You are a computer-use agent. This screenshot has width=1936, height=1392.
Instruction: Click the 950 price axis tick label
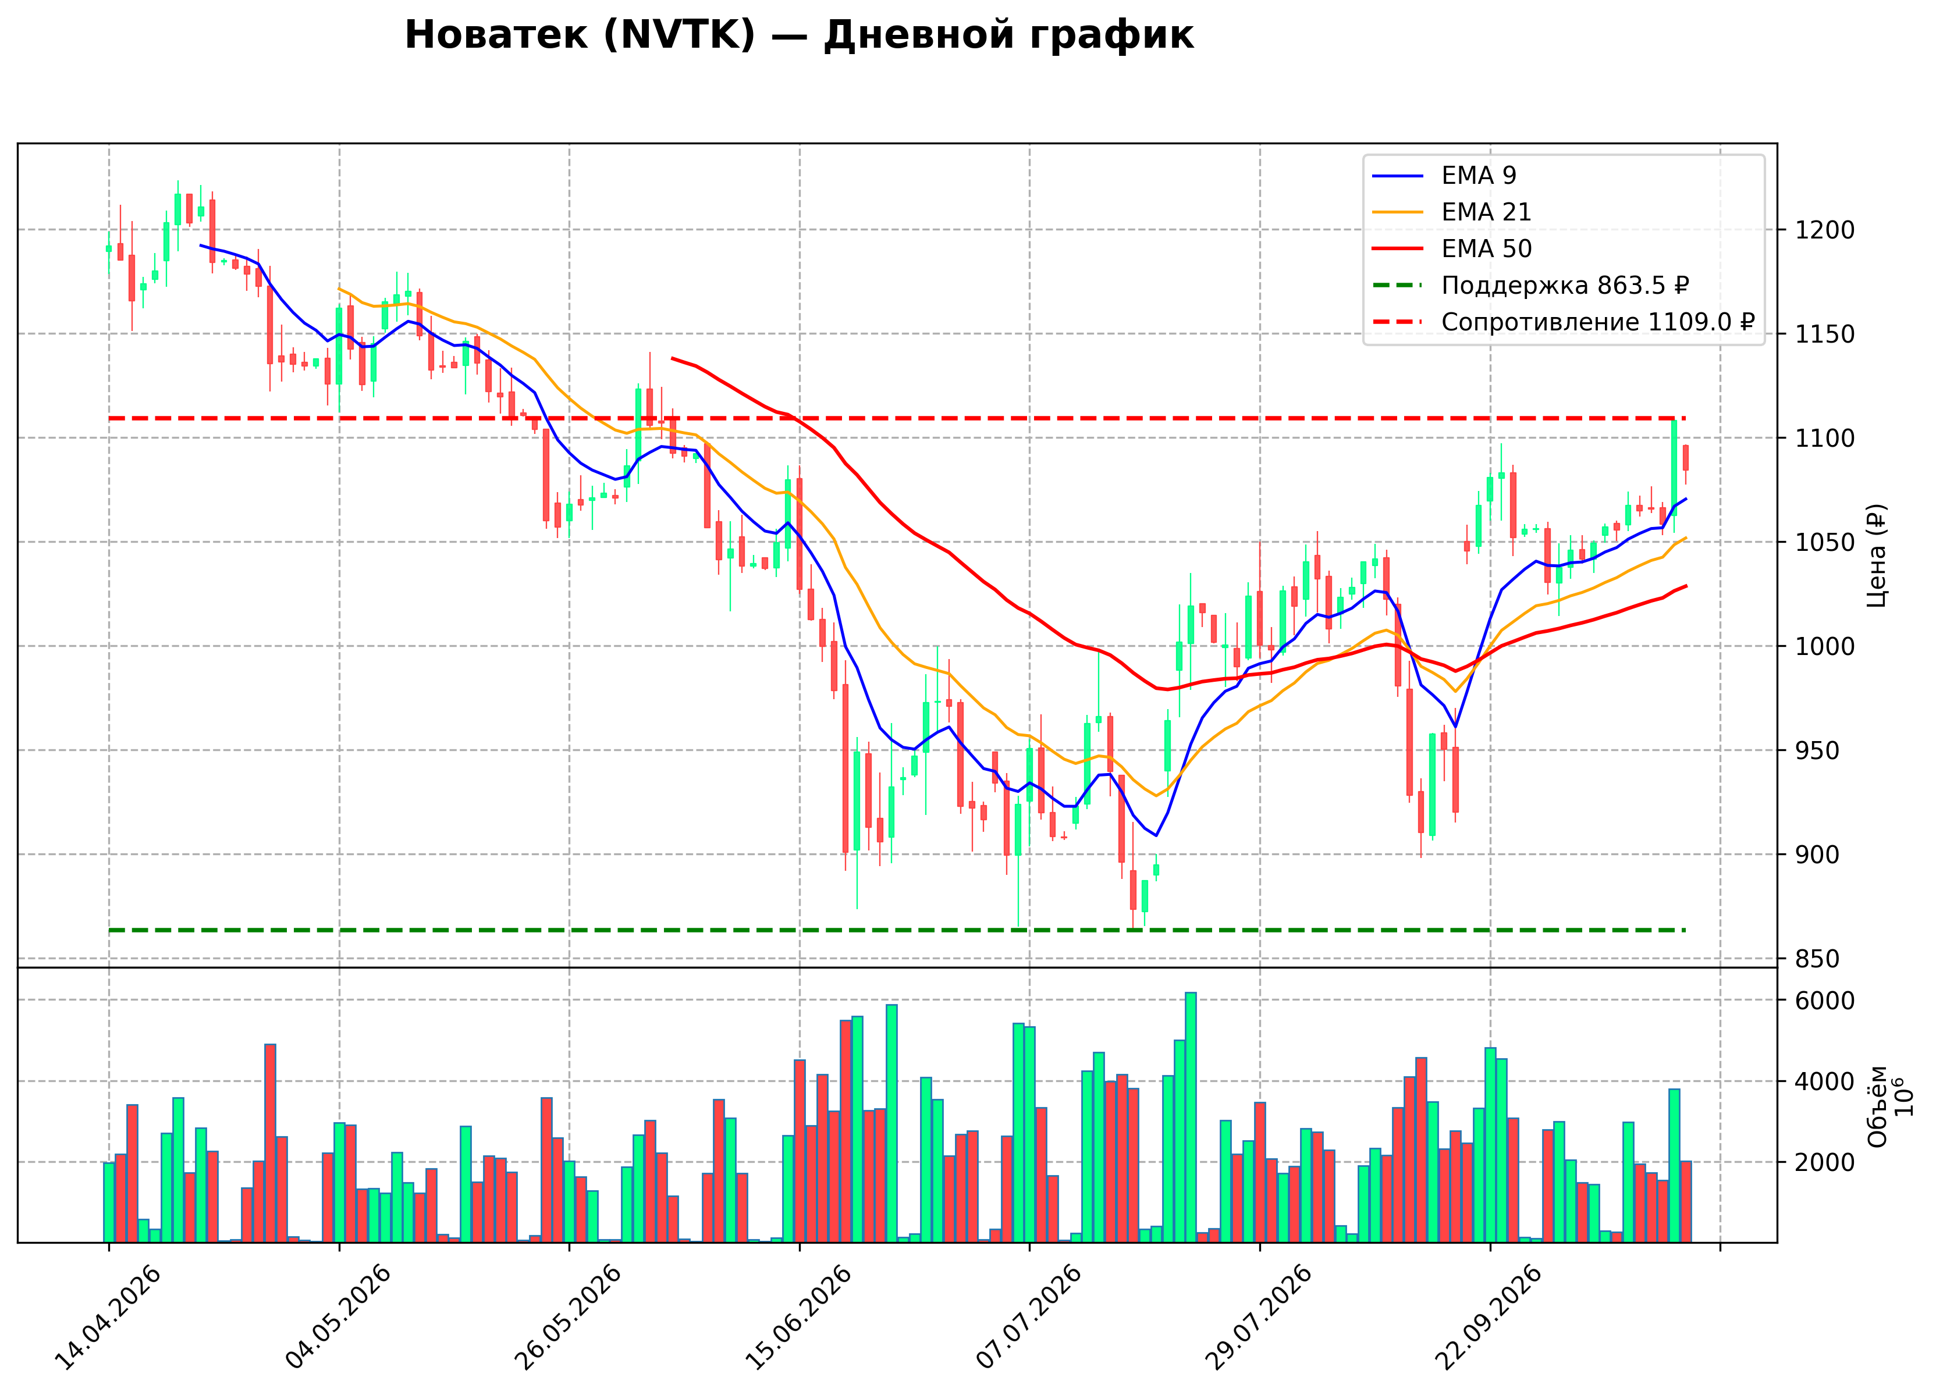coord(1817,751)
